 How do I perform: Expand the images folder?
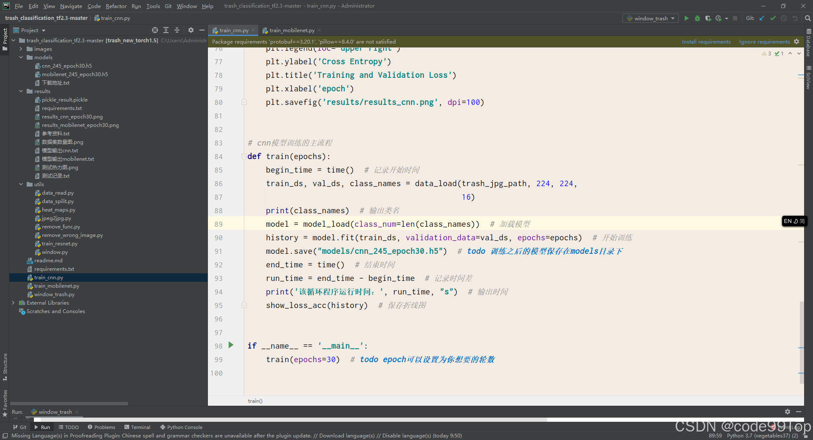[x=21, y=49]
